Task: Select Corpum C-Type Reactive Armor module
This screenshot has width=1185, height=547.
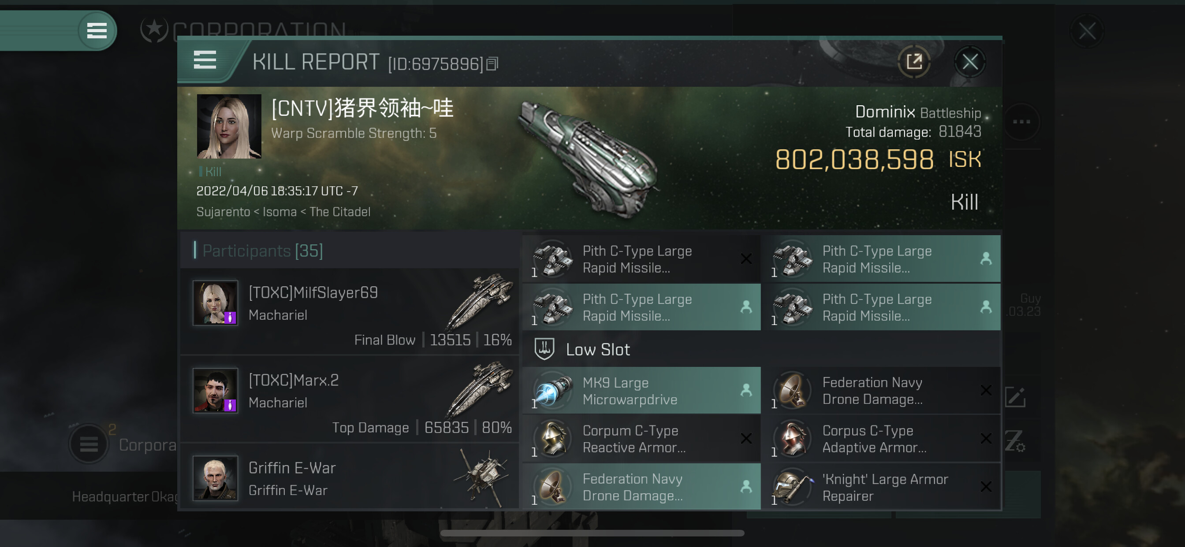Action: pos(641,439)
